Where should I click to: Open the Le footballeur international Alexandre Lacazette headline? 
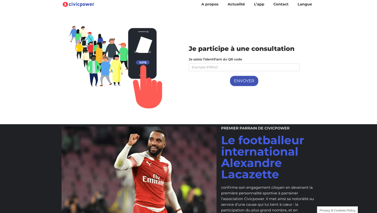262,157
